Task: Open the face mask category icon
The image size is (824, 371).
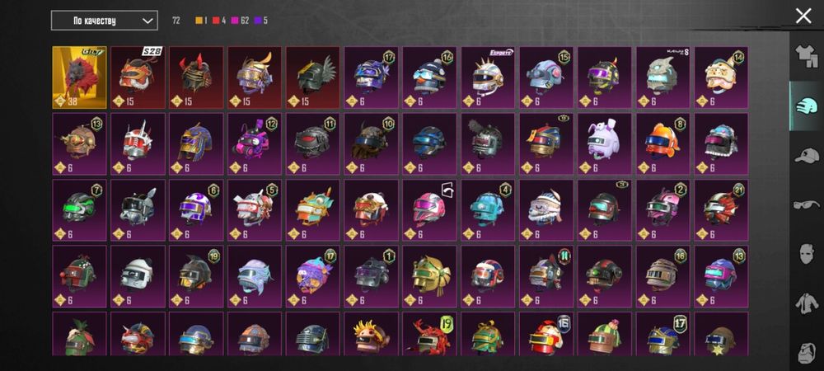Action: [807, 254]
